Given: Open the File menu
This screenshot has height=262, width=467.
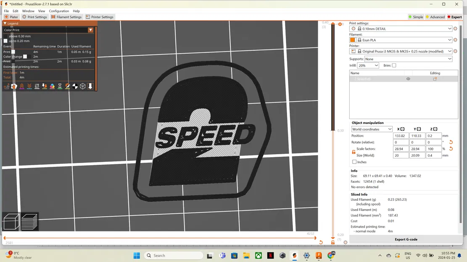Looking at the screenshot, I should (6, 11).
